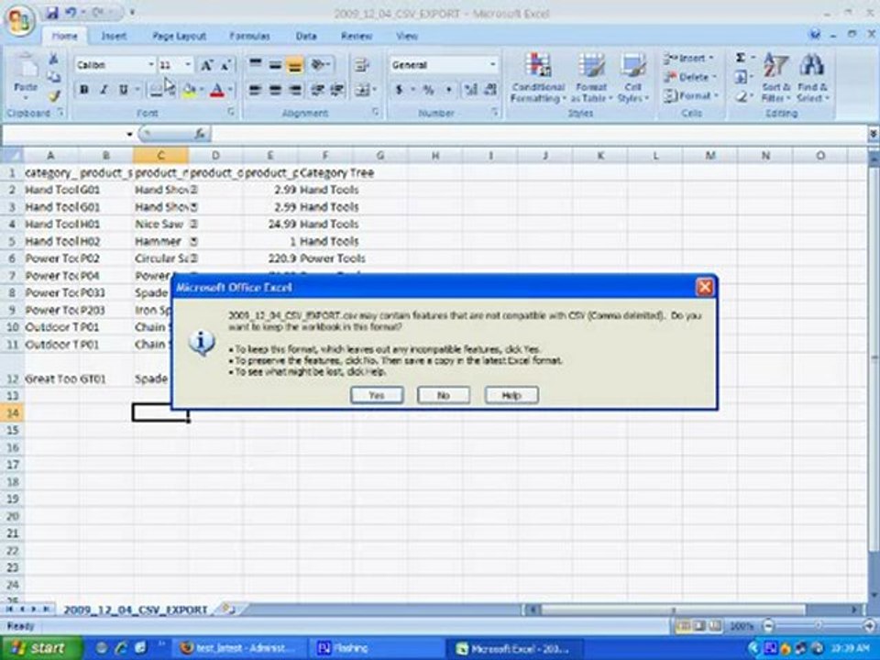Decrease indent in Alignment group
This screenshot has width=880, height=660.
(x=318, y=90)
